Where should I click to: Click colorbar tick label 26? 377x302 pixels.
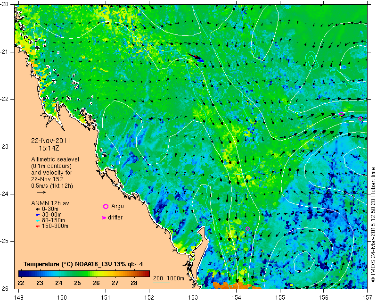point(96,283)
